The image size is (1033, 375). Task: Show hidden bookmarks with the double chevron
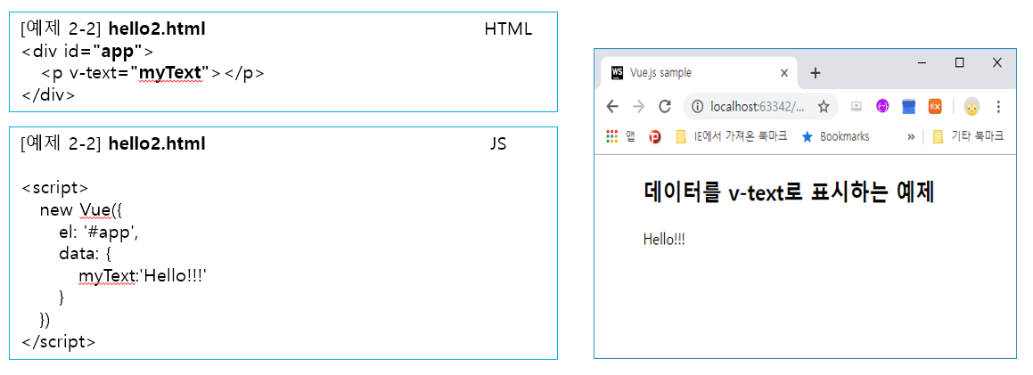click(x=911, y=137)
